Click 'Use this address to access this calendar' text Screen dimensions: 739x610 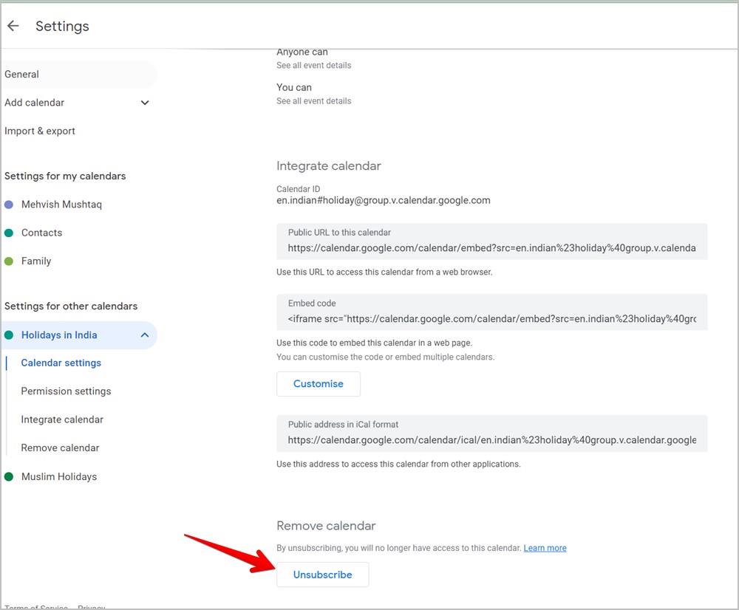pyautogui.click(x=398, y=464)
